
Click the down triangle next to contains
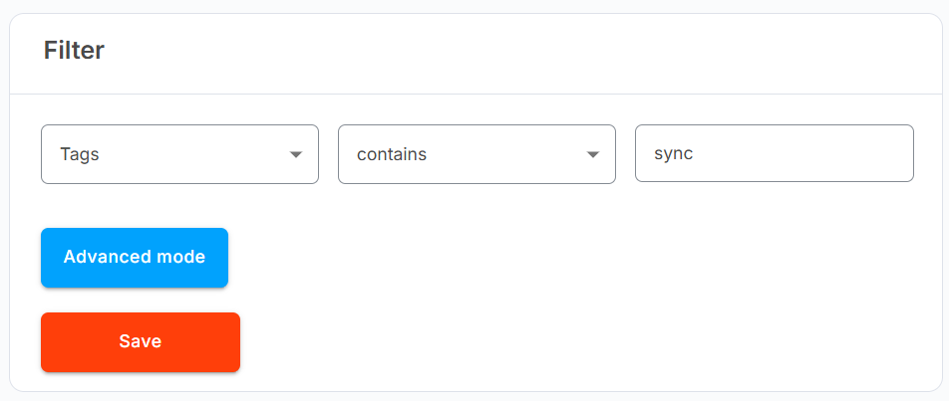[x=592, y=155]
